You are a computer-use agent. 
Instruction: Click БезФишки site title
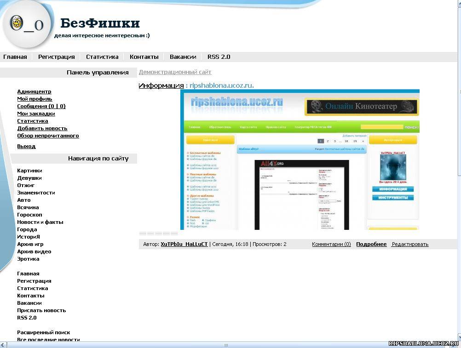pyautogui.click(x=100, y=23)
